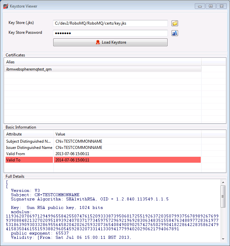Screen dimensions: 230x246
Task: Click the Attribute column header
Action: pyautogui.click(x=28, y=134)
